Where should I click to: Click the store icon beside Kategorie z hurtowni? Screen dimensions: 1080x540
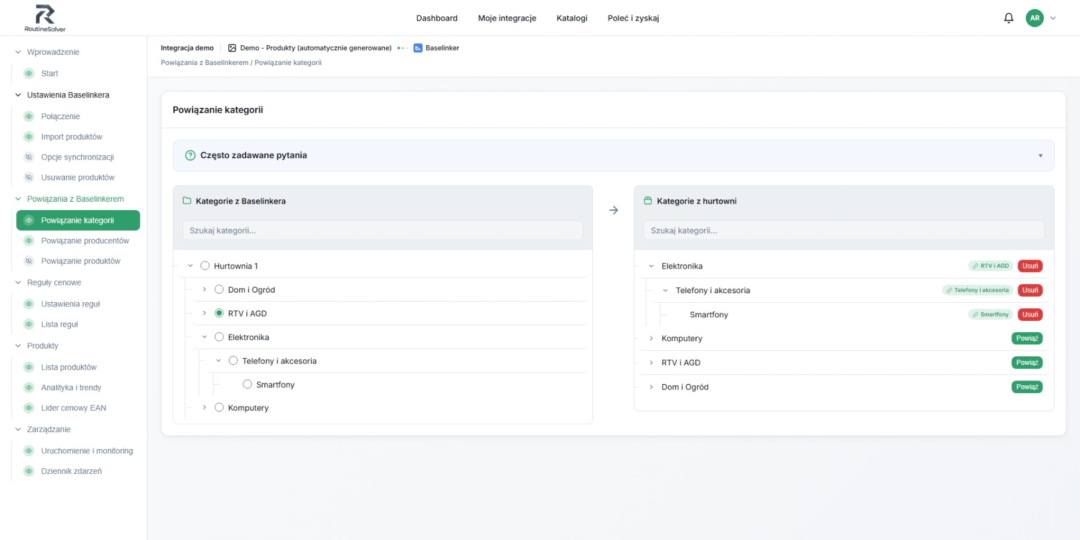(x=648, y=201)
